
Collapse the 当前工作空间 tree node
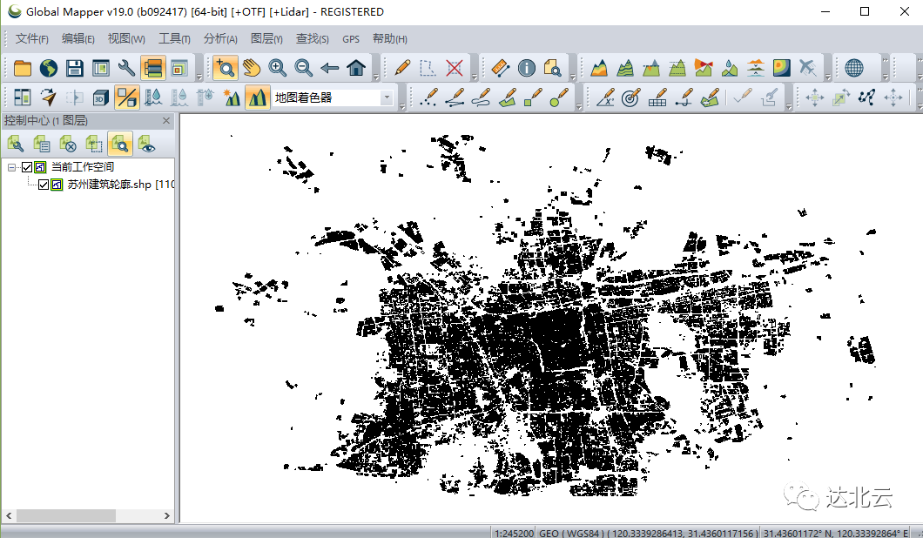point(11,167)
